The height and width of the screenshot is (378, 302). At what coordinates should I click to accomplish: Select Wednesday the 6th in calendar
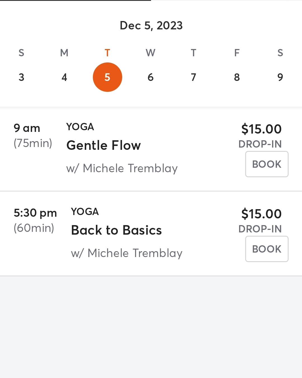coord(150,77)
